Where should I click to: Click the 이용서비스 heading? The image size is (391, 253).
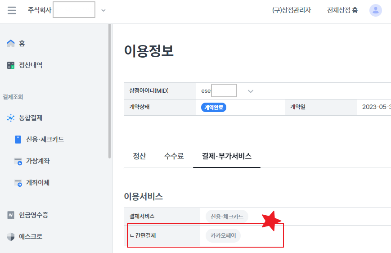click(144, 197)
